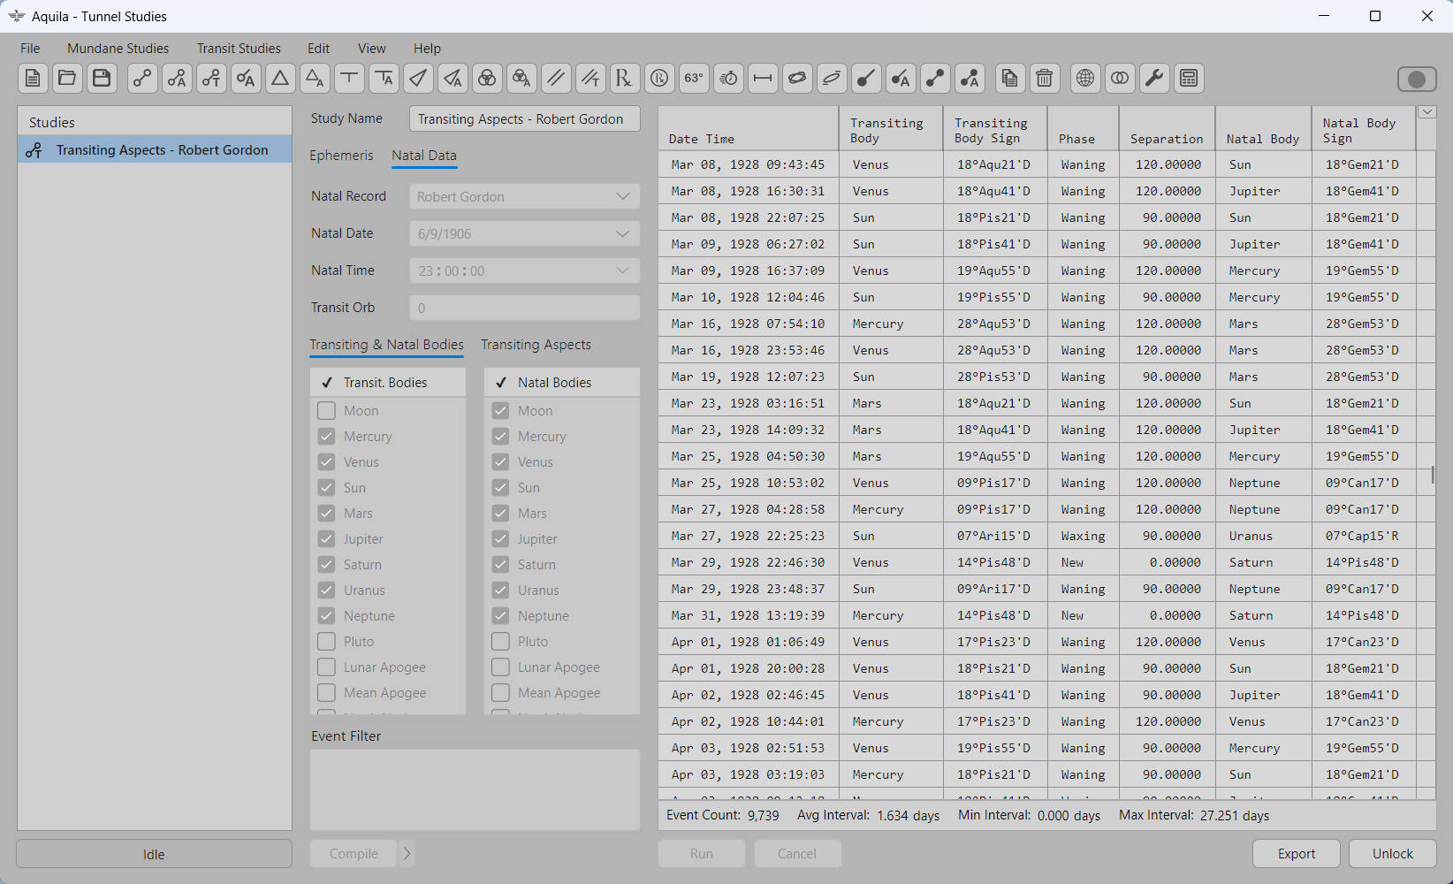Switch to the Ephemeris tab

(341, 156)
